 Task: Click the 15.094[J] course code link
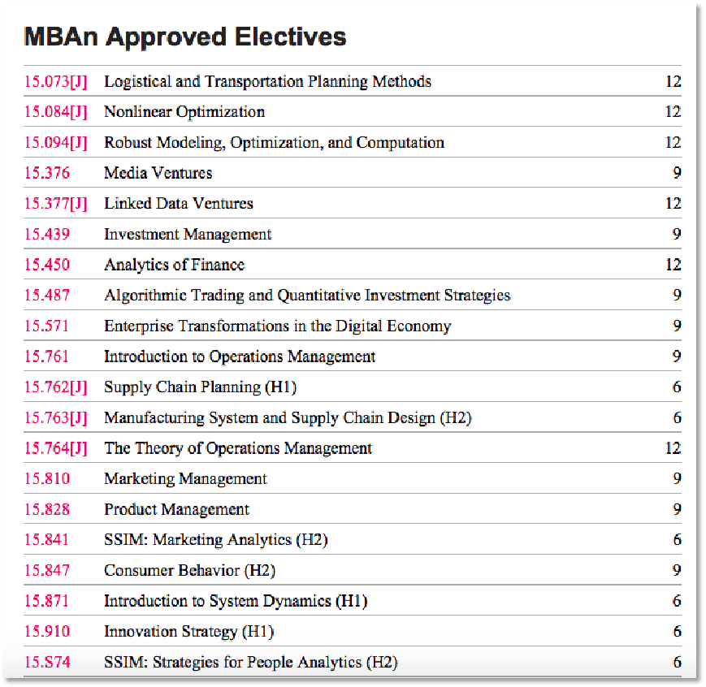(55, 142)
